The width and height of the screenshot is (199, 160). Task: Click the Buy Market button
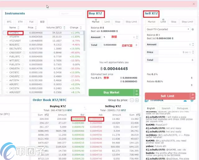coord(111,92)
